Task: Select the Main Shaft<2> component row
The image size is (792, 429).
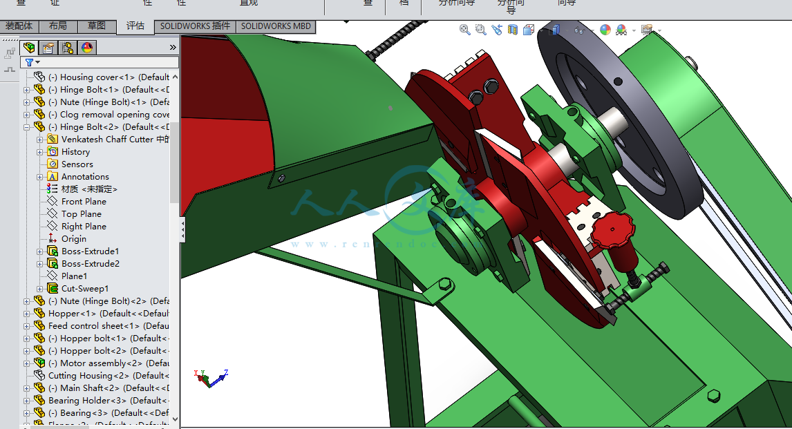Action: coord(101,388)
